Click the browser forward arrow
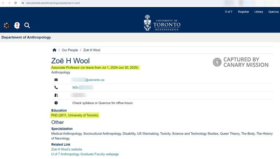This screenshot has height=159, width=280. pyautogui.click(x=9, y=3)
